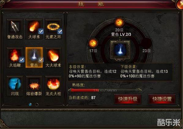Click the level 20 fire orb node

[x=119, y=22]
